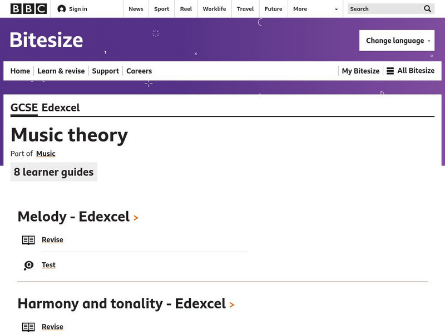Click the GCSE level link
445x334 pixels.
(x=23, y=108)
